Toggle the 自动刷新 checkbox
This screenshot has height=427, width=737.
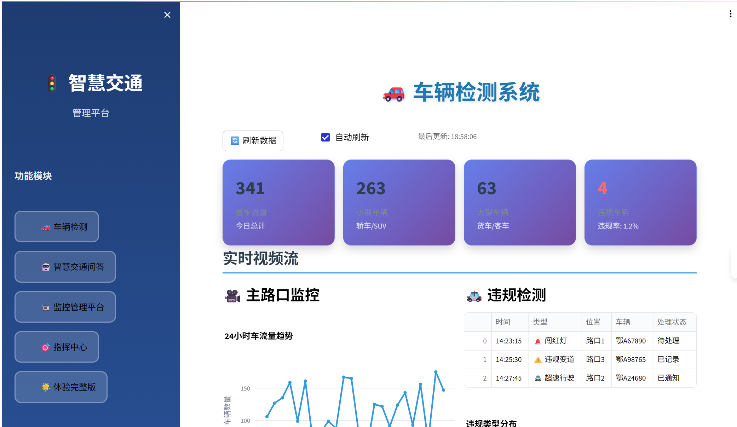click(326, 137)
